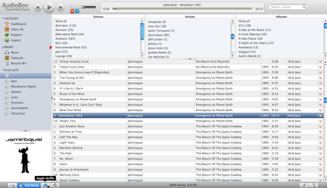Screen dimensions: 327x188
Task: Select the A Funk Odyssey album
Action: click(252, 34)
